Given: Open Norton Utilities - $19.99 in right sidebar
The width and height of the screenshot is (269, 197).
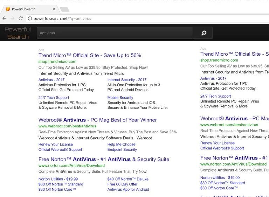Looking at the screenshot, I should pyautogui.click(x=220, y=178).
